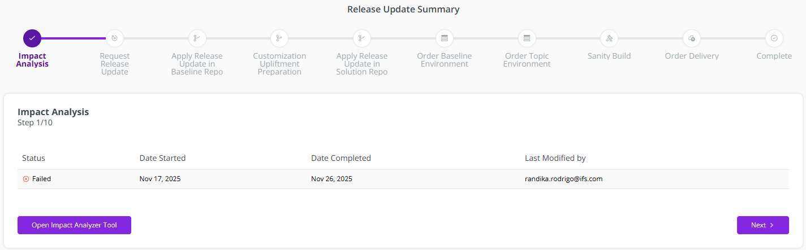Open the Impact Analyzer Tool

[74, 225]
